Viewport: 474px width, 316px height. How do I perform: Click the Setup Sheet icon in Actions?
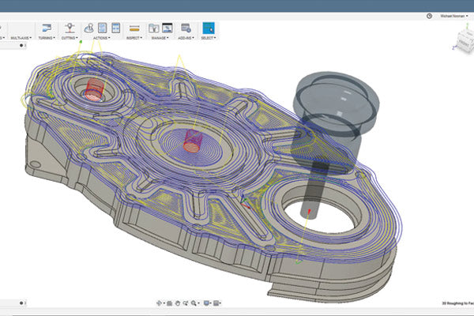115,28
